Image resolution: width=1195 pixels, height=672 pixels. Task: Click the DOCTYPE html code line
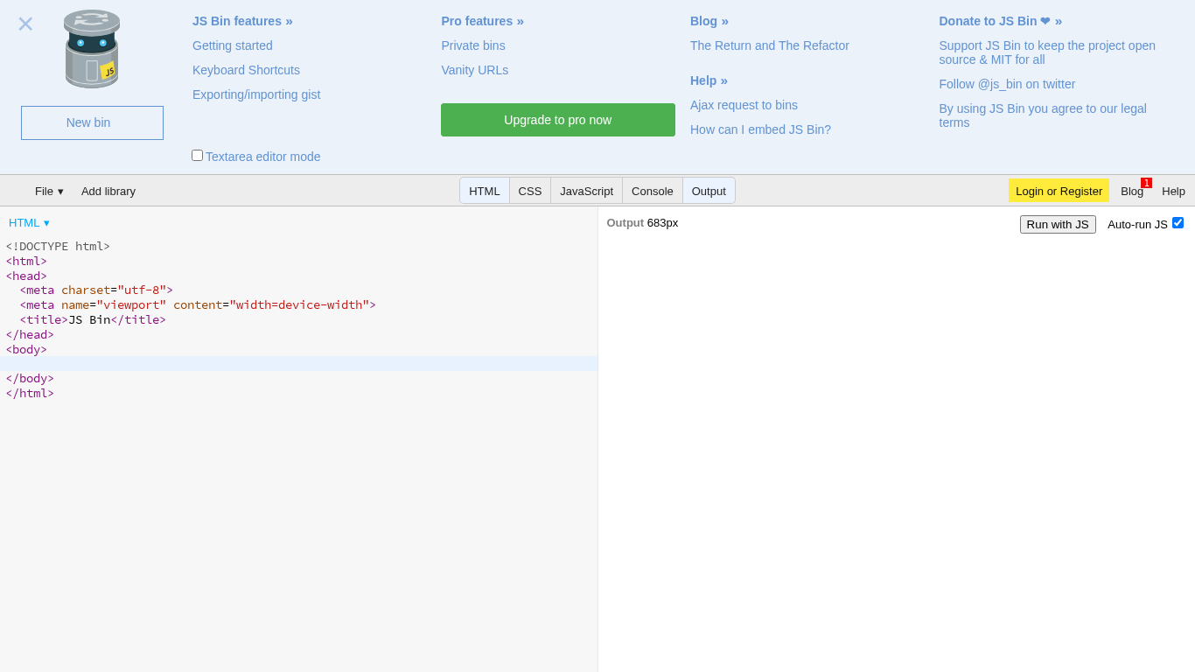58,247
